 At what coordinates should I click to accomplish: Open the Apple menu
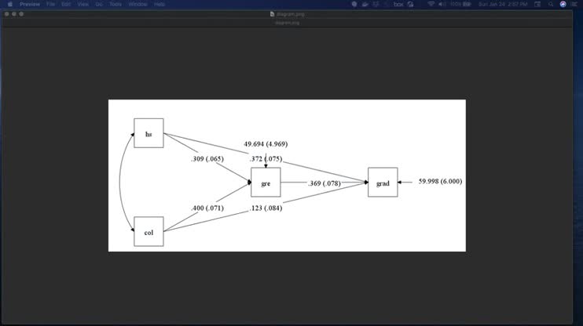point(10,4)
